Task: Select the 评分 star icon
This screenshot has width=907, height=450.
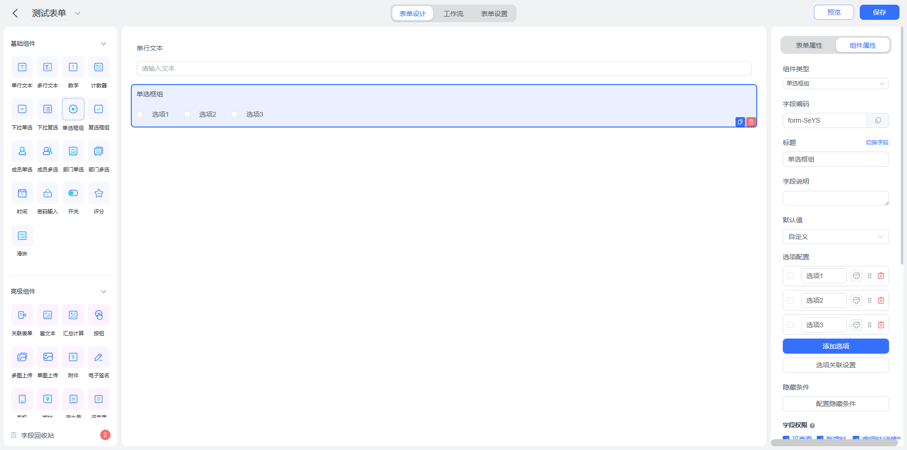Action: tap(99, 193)
